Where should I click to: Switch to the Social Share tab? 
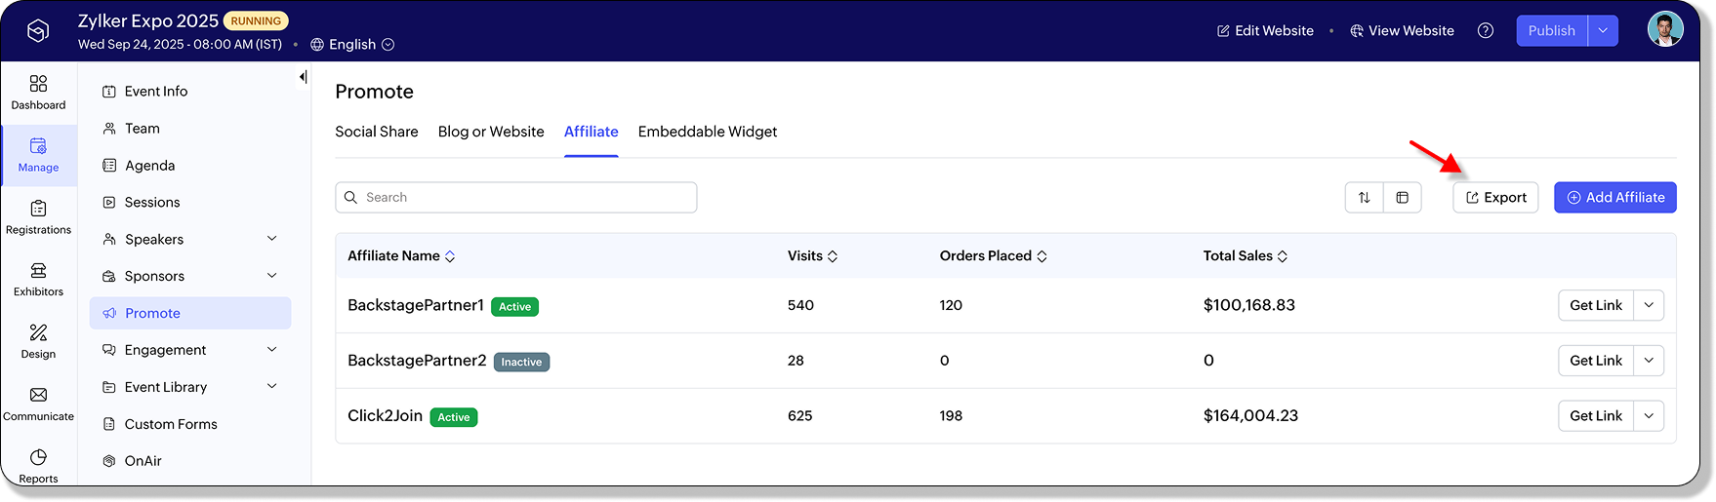pos(377,132)
